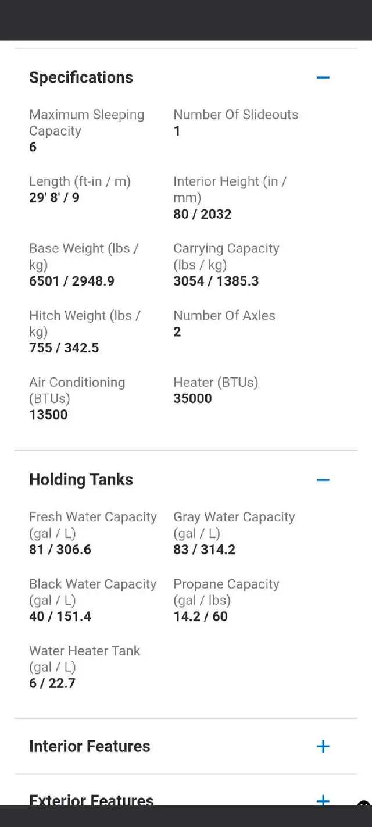Click the Holding Tanks section heading
Viewport: 372px width, 827px height.
81,480
